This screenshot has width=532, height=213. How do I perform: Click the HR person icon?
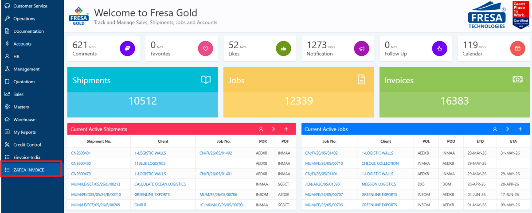(x=7, y=56)
